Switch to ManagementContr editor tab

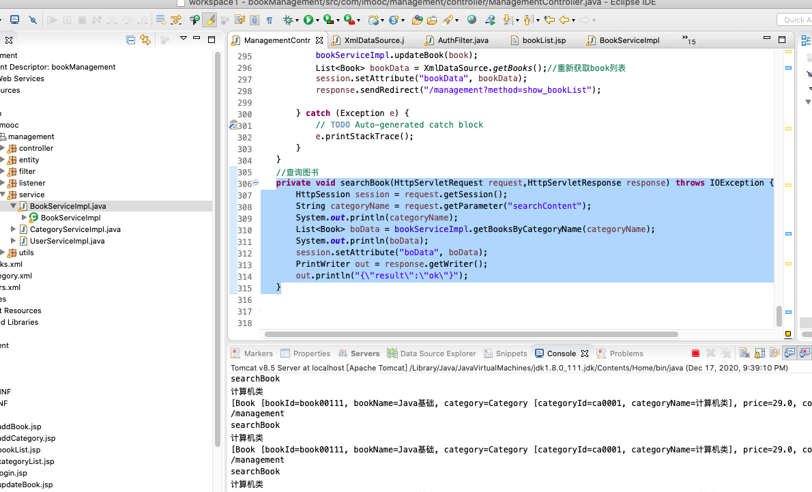click(276, 40)
